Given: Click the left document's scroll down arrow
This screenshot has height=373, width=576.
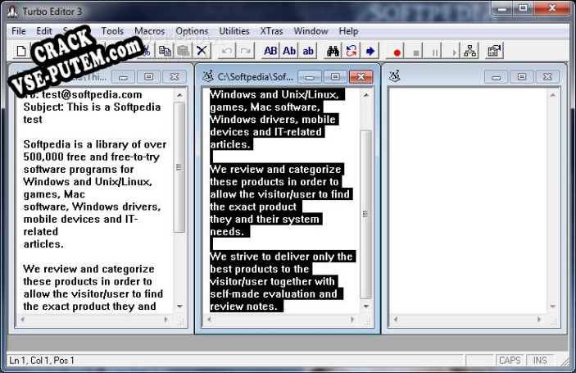Looking at the screenshot, I should tap(179, 306).
